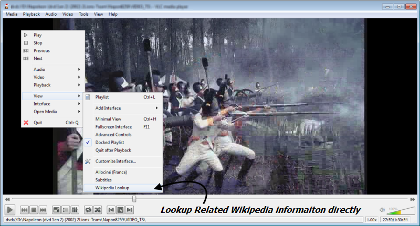Choose Previous in the context menu

coord(53,50)
